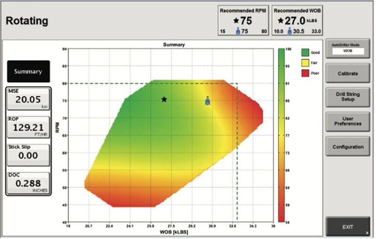The image size is (376, 239).
Task: Select the DOC 0.288 inches panel
Action: [x=28, y=183]
